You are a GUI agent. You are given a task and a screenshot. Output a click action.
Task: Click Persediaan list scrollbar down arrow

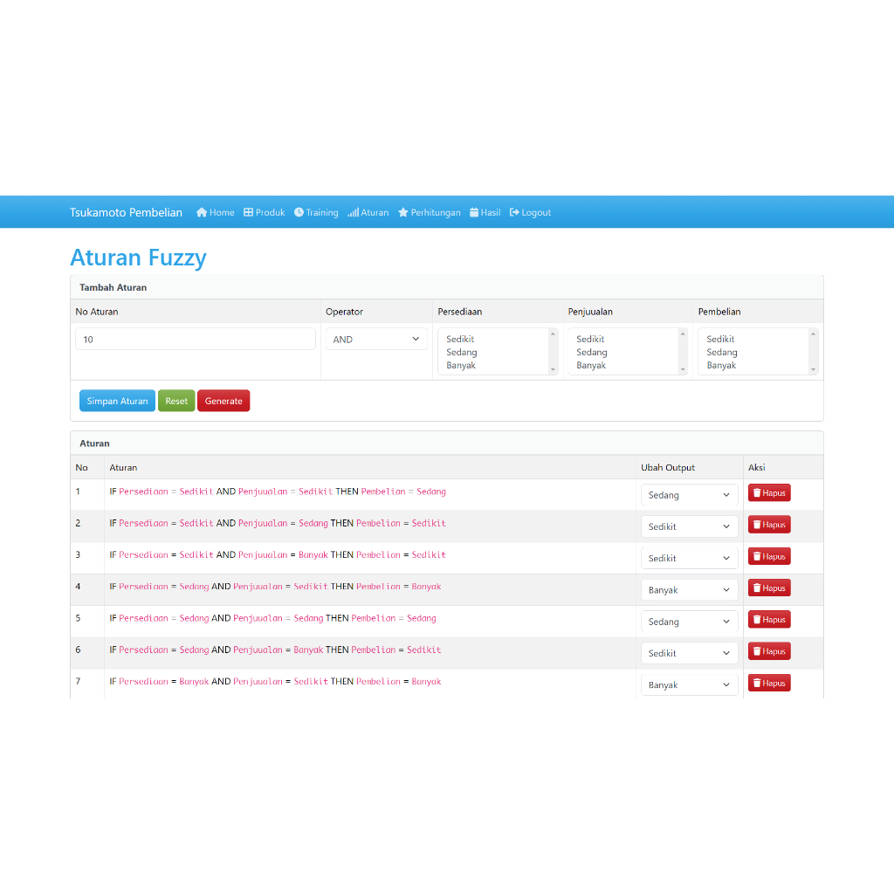pos(553,370)
